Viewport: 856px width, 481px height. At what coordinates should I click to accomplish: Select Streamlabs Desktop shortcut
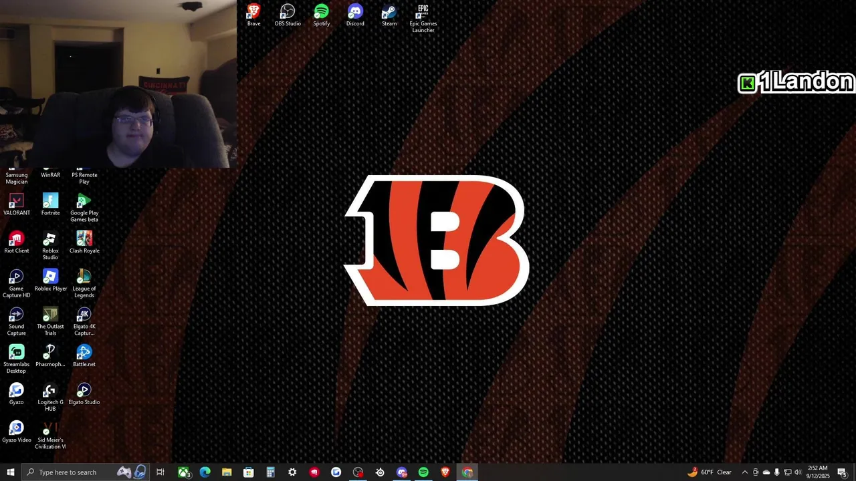tap(17, 359)
